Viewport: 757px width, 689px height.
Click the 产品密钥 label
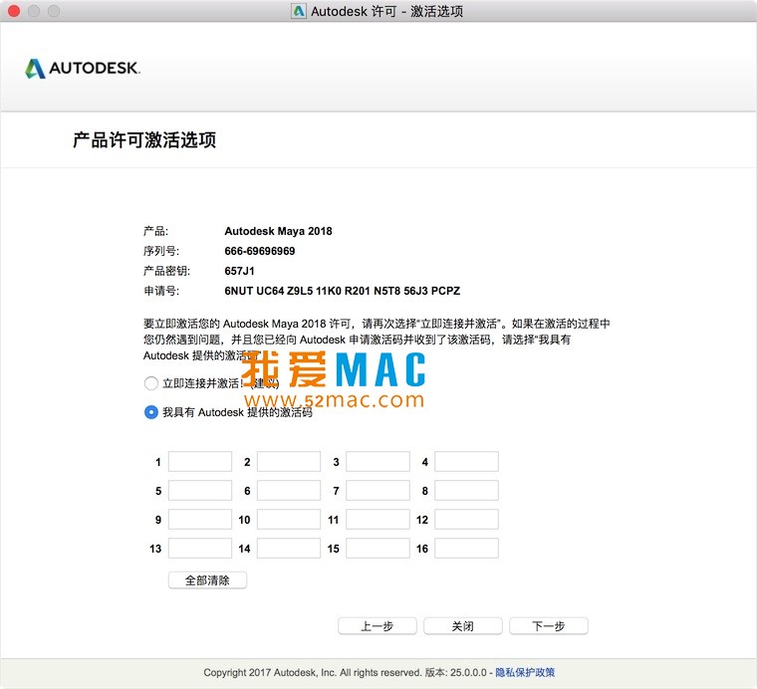tap(166, 271)
